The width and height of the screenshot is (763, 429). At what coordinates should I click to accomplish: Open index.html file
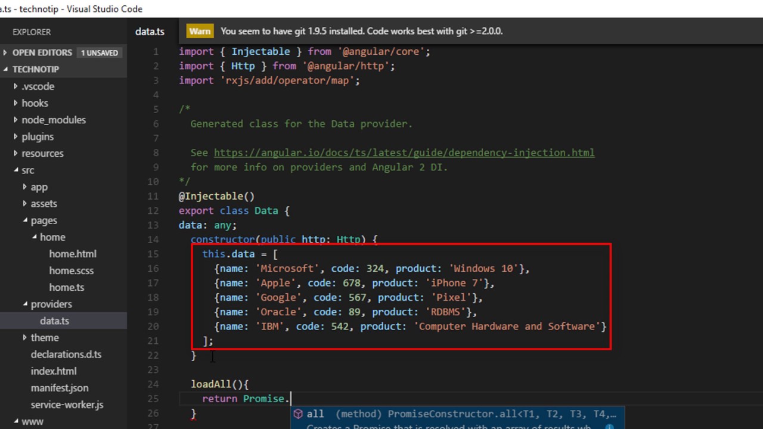pyautogui.click(x=54, y=371)
